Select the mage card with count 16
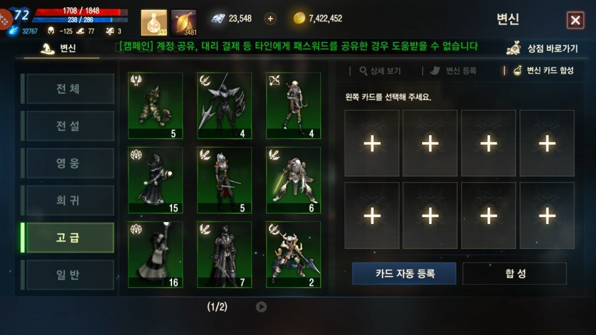Screen dimensions: 596x335 155,254
